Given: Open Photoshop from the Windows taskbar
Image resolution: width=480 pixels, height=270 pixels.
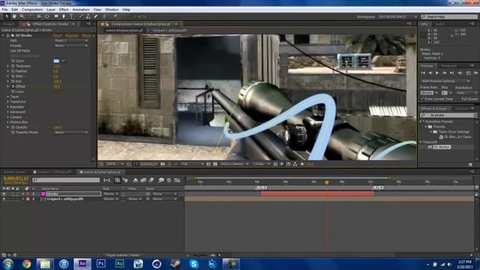Looking at the screenshot, I should pos(100,263).
